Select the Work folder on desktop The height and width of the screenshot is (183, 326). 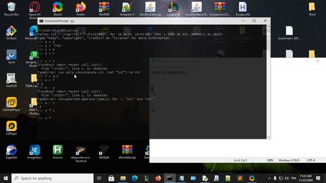coord(312,9)
